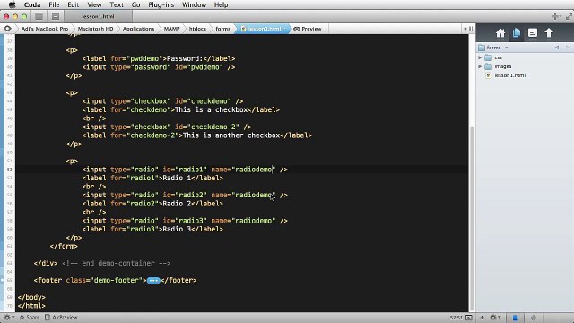The image size is (574, 323).
Task: Open the Coda menu
Action: click(x=32, y=4)
